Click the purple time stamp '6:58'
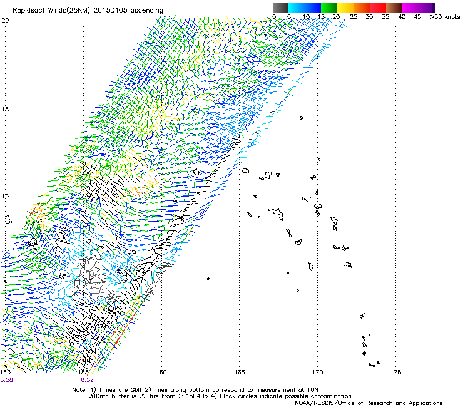Viewport: 463px width, 407px height. coord(6,380)
